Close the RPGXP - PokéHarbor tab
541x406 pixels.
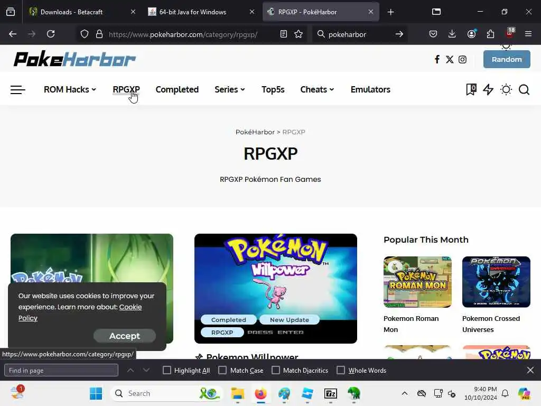[x=370, y=12]
